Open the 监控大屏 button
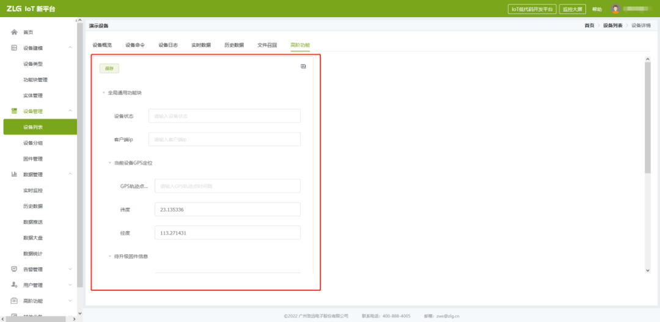 [x=573, y=9]
